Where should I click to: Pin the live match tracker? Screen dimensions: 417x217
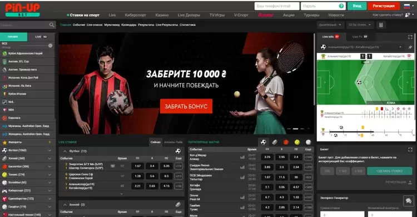coord(410,47)
